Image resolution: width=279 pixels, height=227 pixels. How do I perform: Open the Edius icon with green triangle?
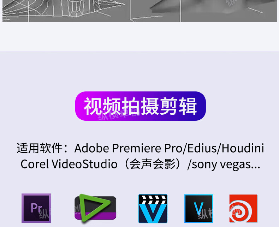click(x=95, y=208)
